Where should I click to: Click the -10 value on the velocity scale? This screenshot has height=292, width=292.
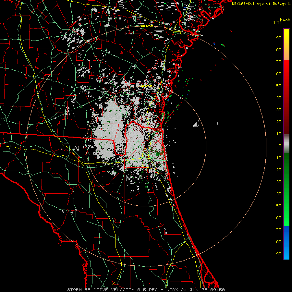[277, 158]
